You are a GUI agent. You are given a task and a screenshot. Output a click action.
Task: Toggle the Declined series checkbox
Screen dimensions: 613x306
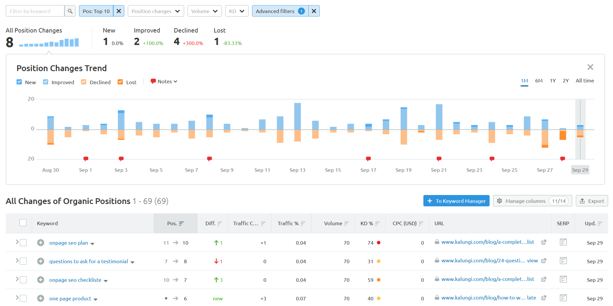coord(84,82)
